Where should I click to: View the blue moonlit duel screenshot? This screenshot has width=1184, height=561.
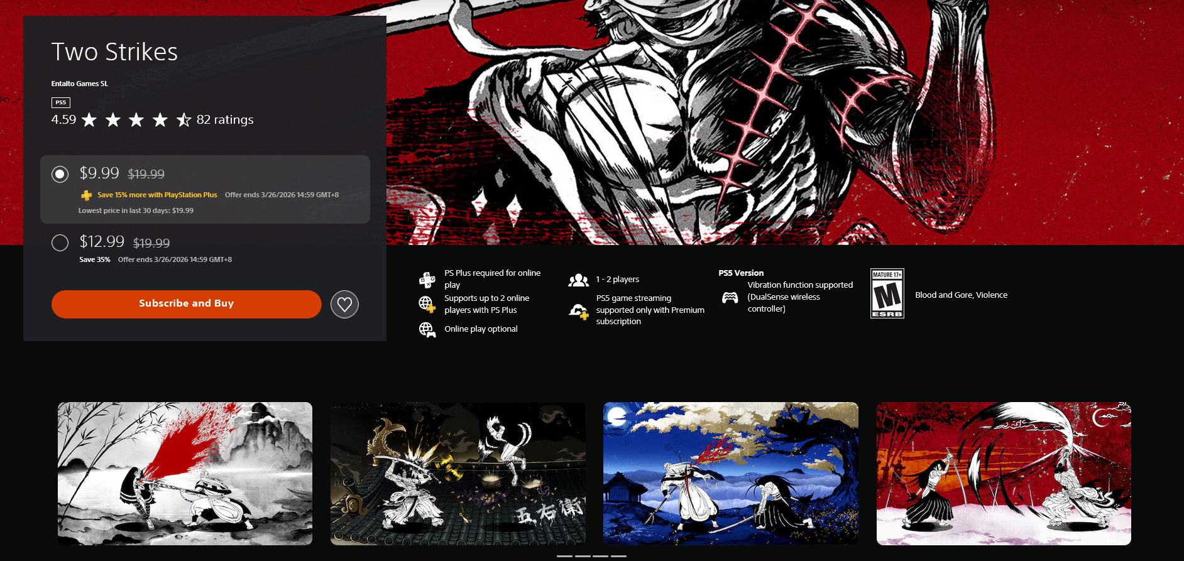coord(730,473)
